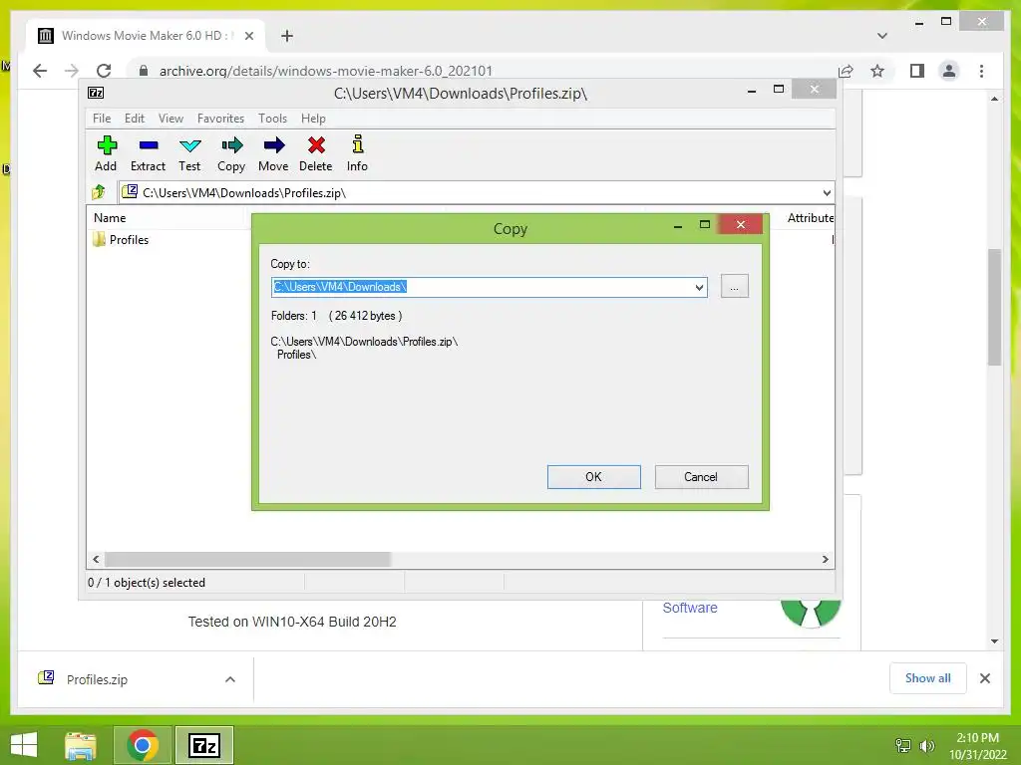This screenshot has height=765, width=1021.
Task: Open the Software link on webpage
Action: [690, 608]
